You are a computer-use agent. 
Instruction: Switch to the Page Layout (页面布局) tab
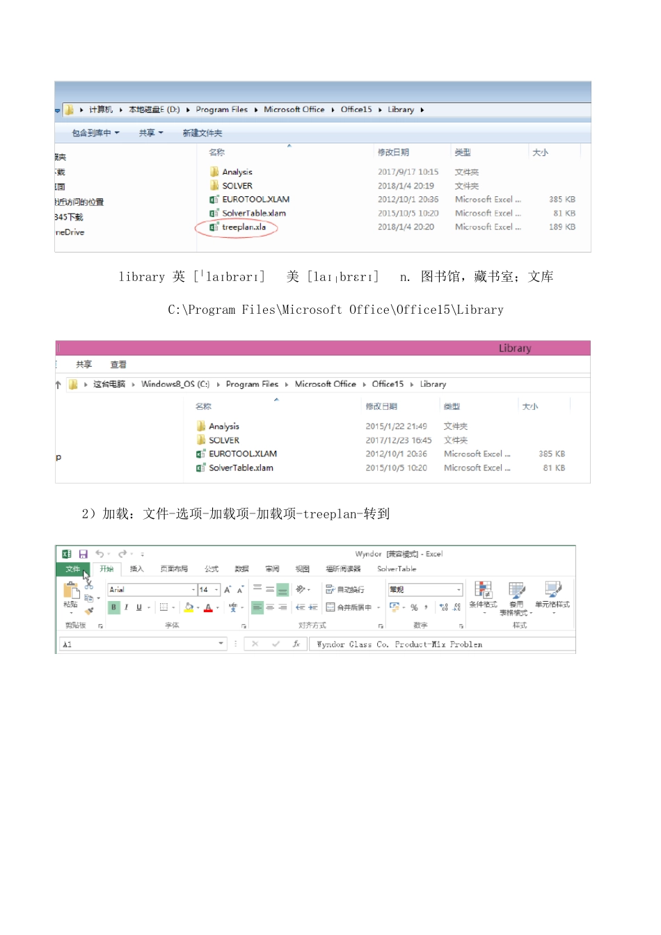pyautogui.click(x=174, y=569)
